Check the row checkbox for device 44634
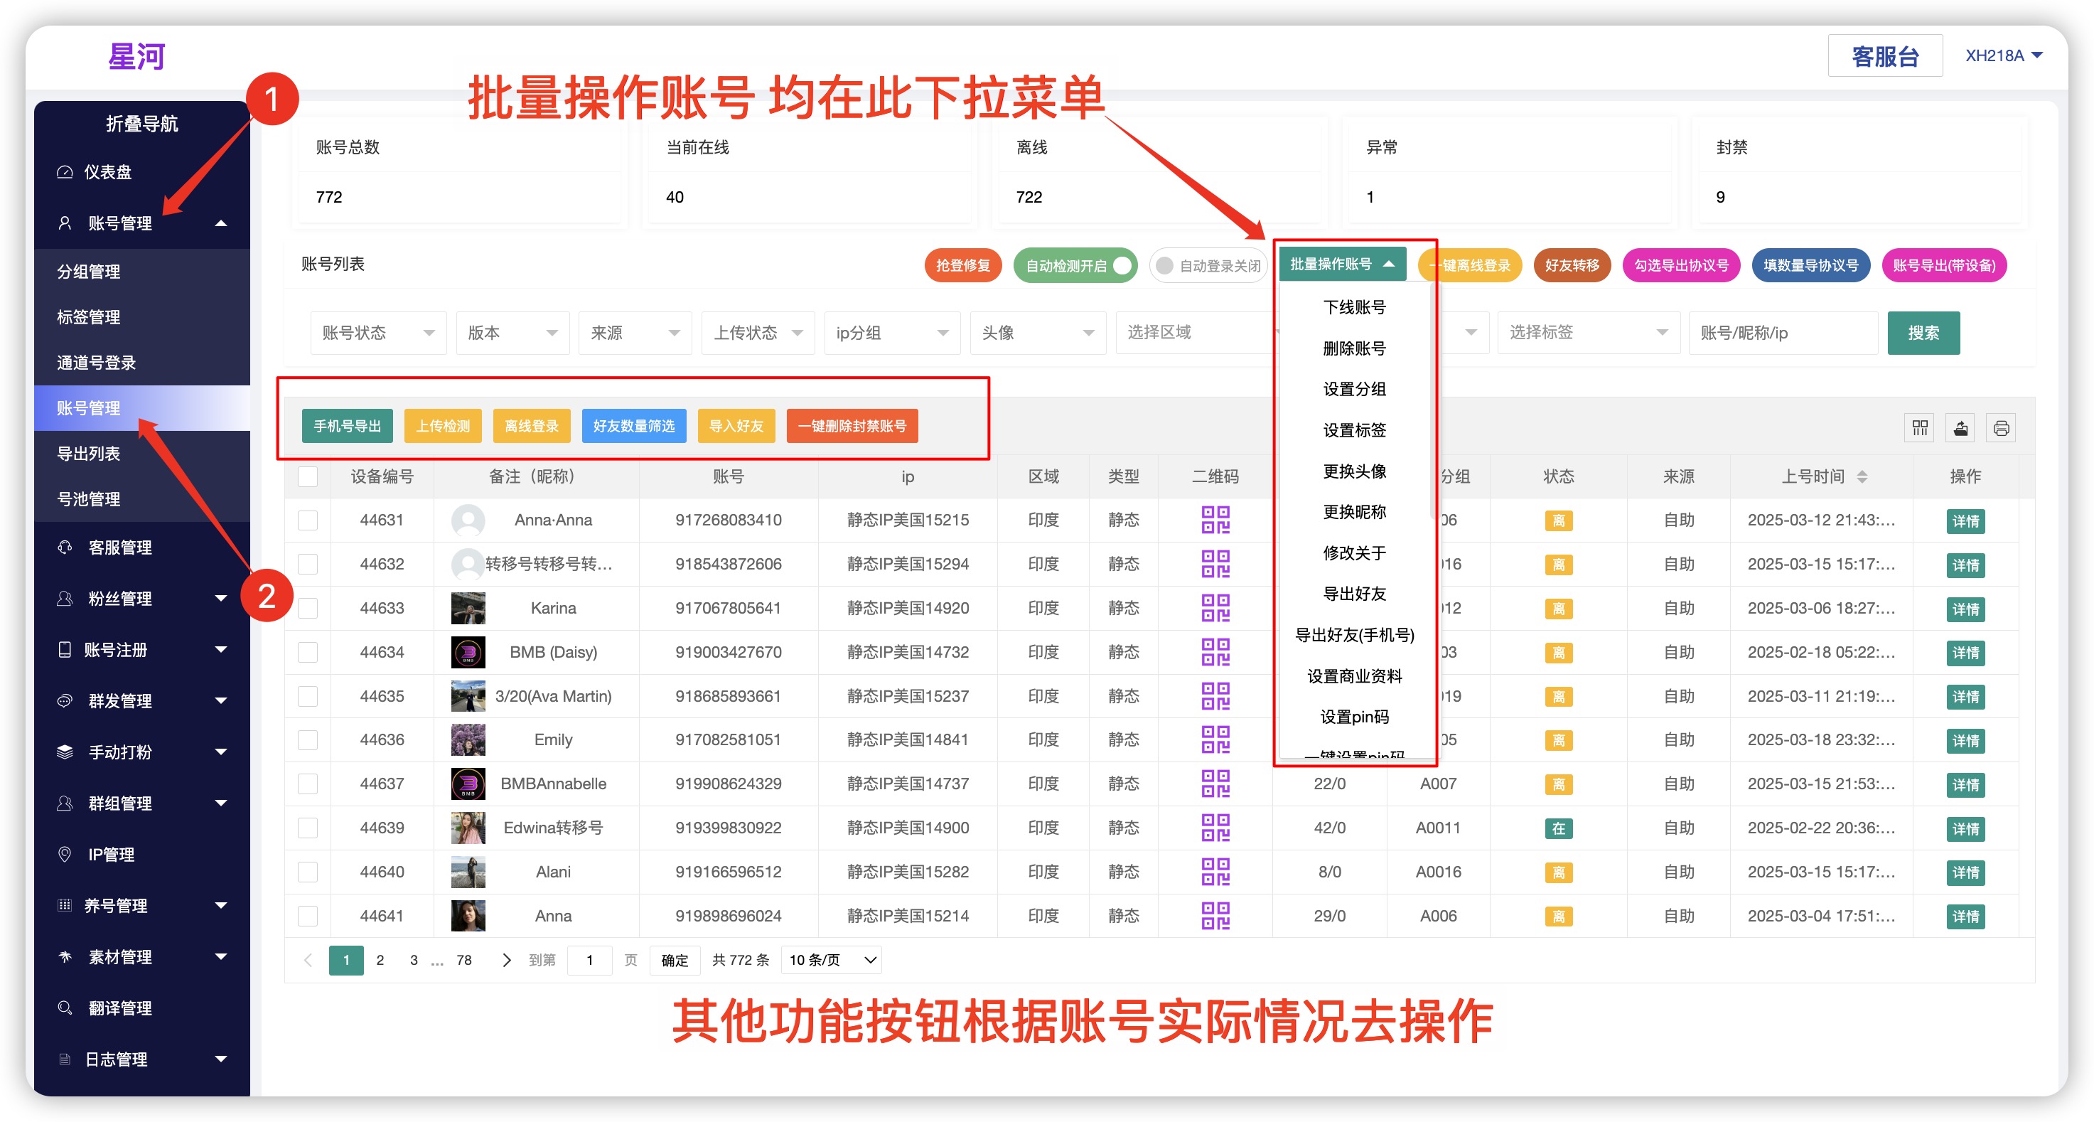The width and height of the screenshot is (2094, 1122). [x=307, y=652]
